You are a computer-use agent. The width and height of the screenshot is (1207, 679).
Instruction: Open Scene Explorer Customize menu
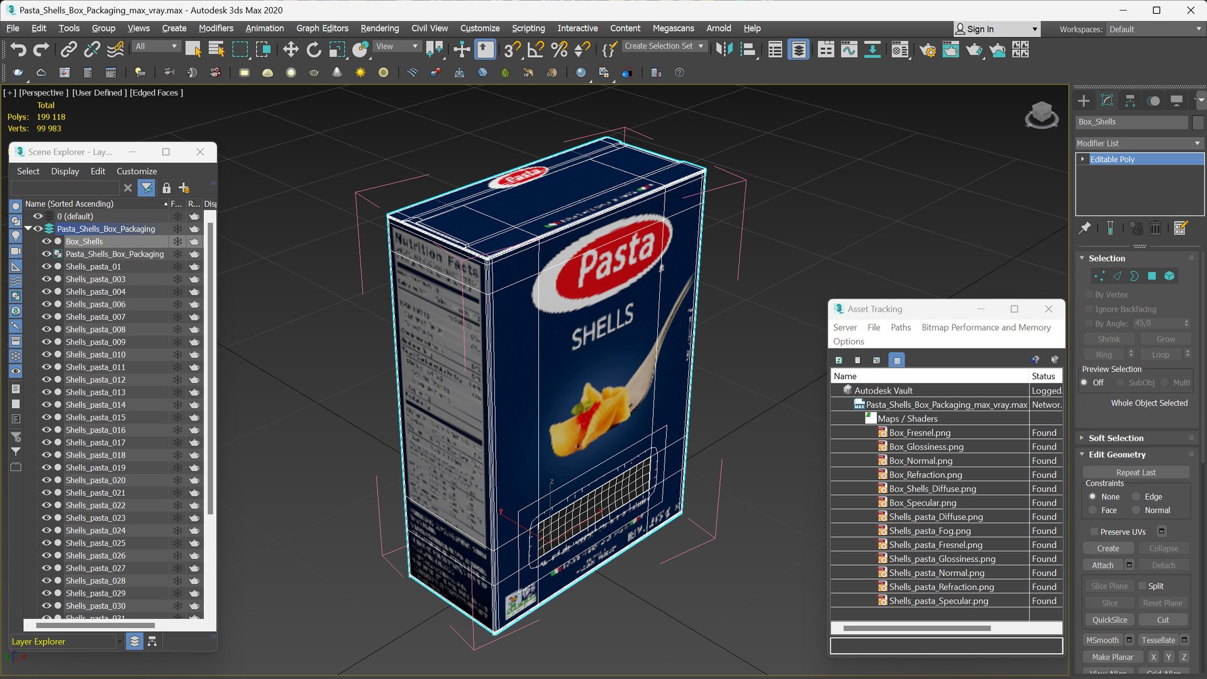coord(136,171)
